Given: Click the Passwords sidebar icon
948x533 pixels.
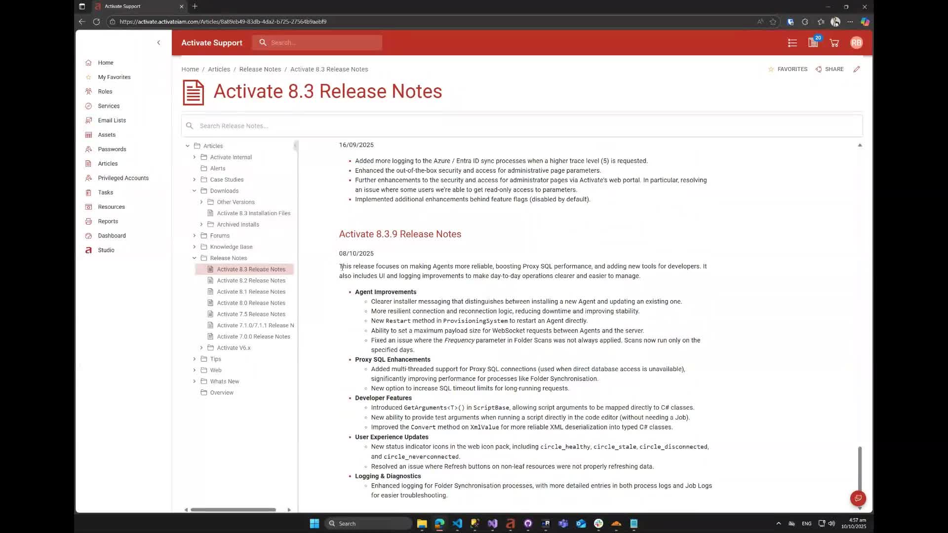Looking at the screenshot, I should [x=88, y=149].
